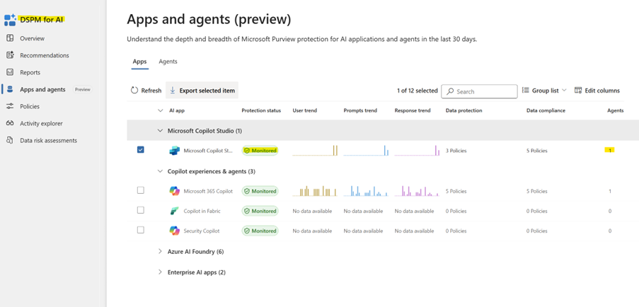Click the Data compliance column header
This screenshot has width=639, height=307.
click(x=546, y=111)
